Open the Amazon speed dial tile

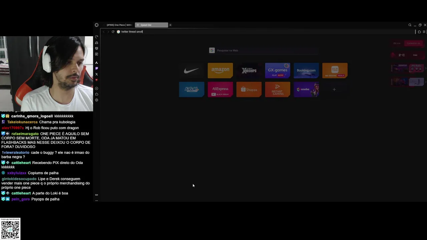point(220,70)
